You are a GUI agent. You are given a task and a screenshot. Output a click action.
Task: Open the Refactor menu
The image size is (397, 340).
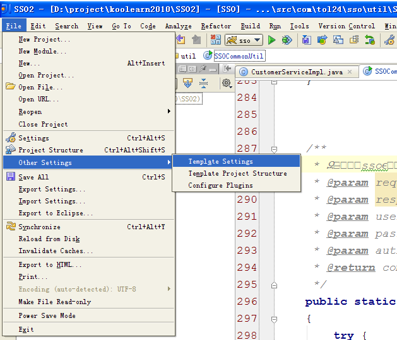tap(216, 26)
